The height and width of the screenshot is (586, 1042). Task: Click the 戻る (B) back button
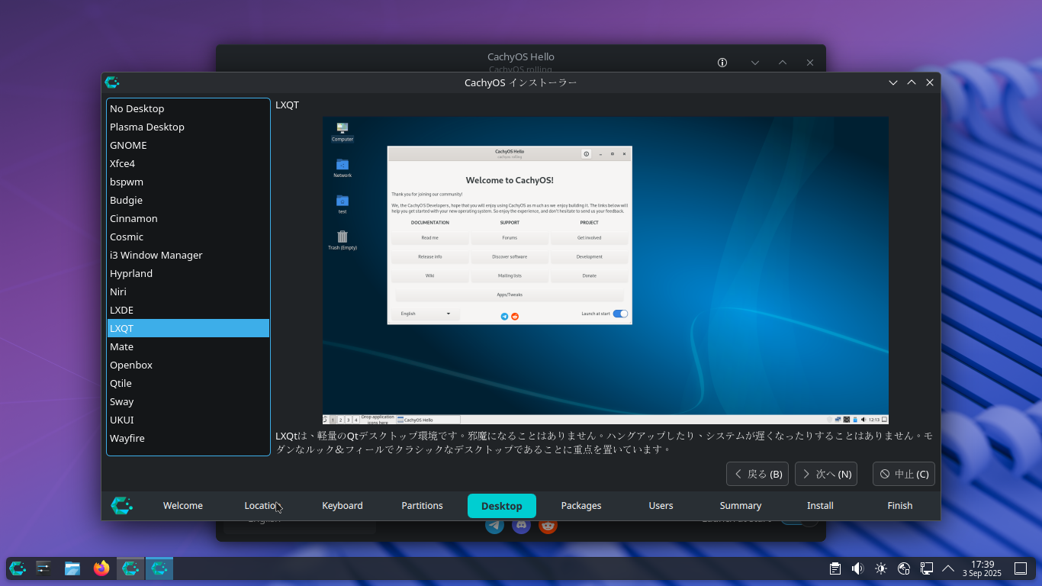coord(757,474)
